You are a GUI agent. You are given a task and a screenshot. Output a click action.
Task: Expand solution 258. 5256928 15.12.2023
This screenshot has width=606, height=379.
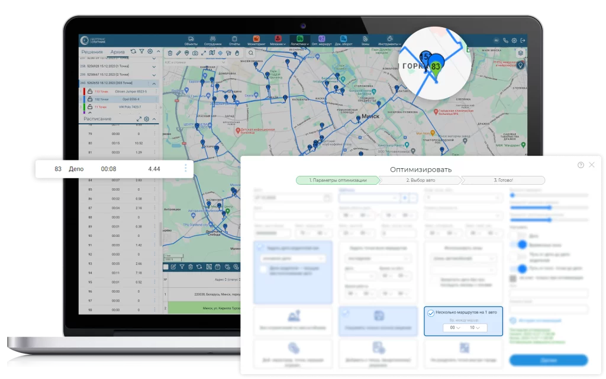pyautogui.click(x=154, y=66)
